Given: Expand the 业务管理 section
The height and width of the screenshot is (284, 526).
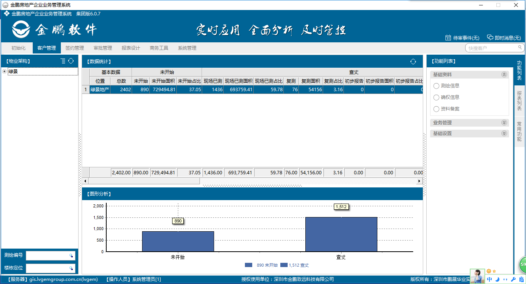Looking at the screenshot, I should pyautogui.click(x=504, y=123).
